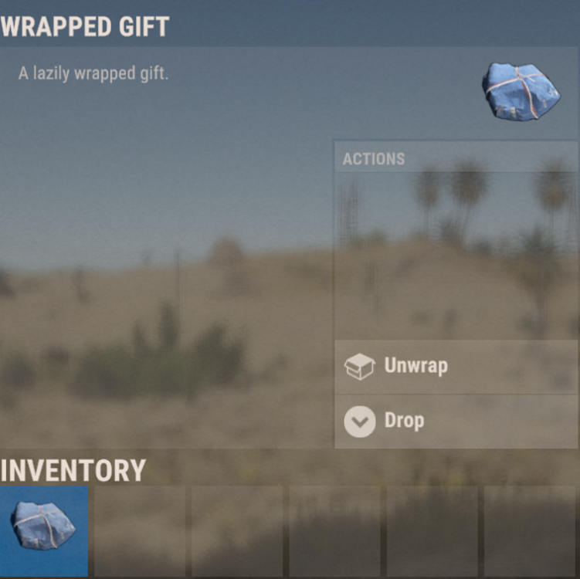Click the open box icon beside Unwrap
The image size is (580, 579).
click(360, 366)
